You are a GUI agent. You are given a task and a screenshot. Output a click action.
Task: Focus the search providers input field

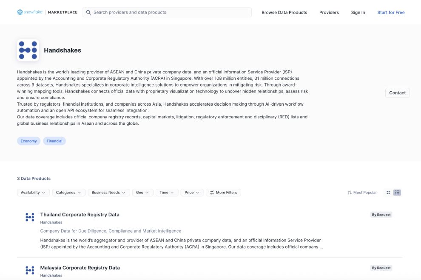(x=170, y=12)
